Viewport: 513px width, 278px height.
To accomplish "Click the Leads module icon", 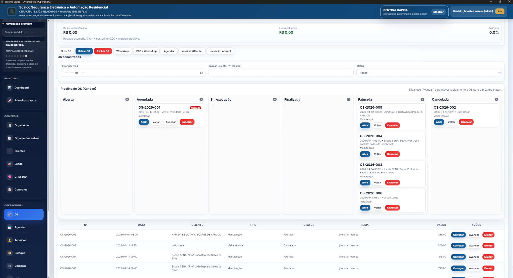I will [x=10, y=164].
